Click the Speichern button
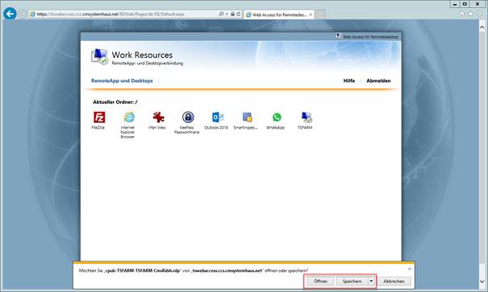 [352, 281]
